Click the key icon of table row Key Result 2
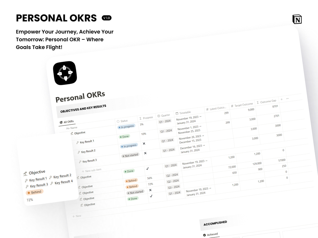This screenshot has height=238, width=318. (x=79, y=152)
